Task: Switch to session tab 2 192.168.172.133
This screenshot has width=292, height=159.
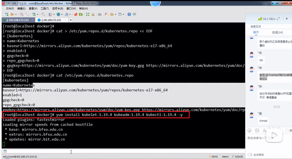Action: coord(51,20)
